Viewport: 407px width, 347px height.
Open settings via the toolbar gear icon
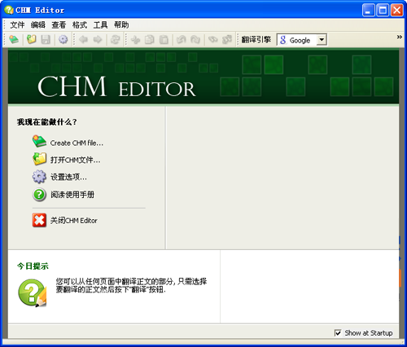(63, 40)
